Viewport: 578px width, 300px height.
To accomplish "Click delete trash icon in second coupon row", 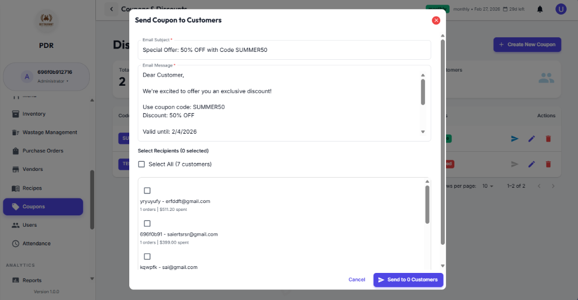I will (548, 164).
